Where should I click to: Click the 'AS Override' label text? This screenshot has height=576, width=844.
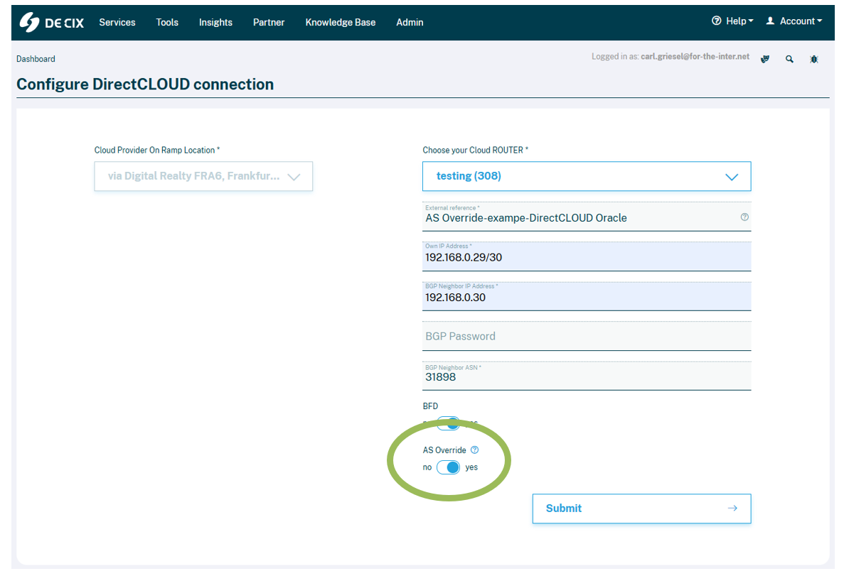pyautogui.click(x=444, y=450)
